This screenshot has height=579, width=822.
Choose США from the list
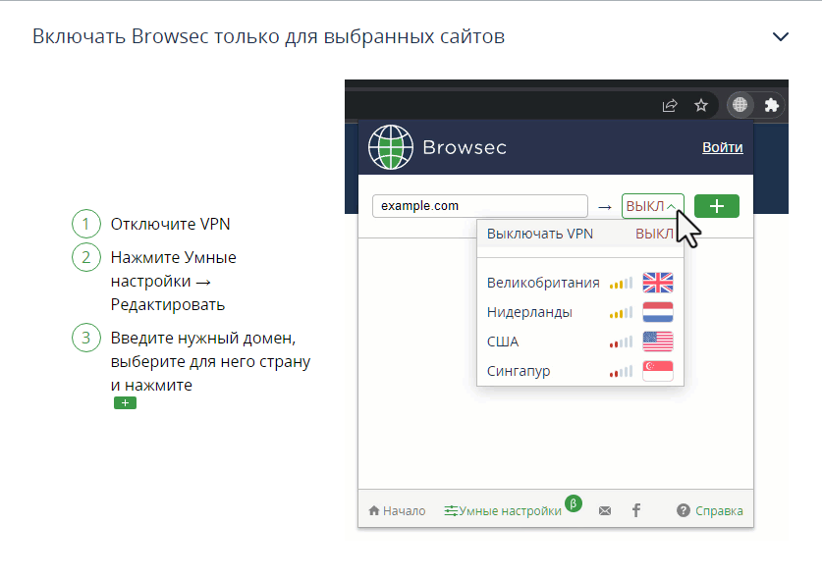click(580, 342)
